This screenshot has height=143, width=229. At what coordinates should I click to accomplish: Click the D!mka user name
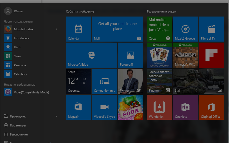click(x=18, y=11)
